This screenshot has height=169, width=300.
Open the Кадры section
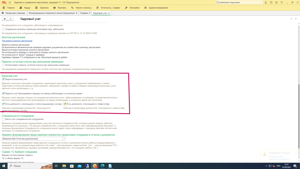click(x=25, y=8)
